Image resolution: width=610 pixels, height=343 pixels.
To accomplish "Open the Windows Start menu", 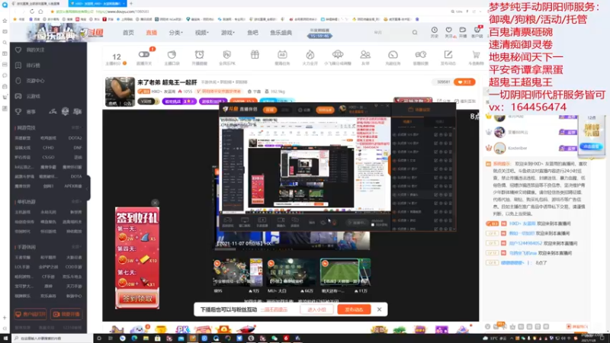I will click(5, 338).
